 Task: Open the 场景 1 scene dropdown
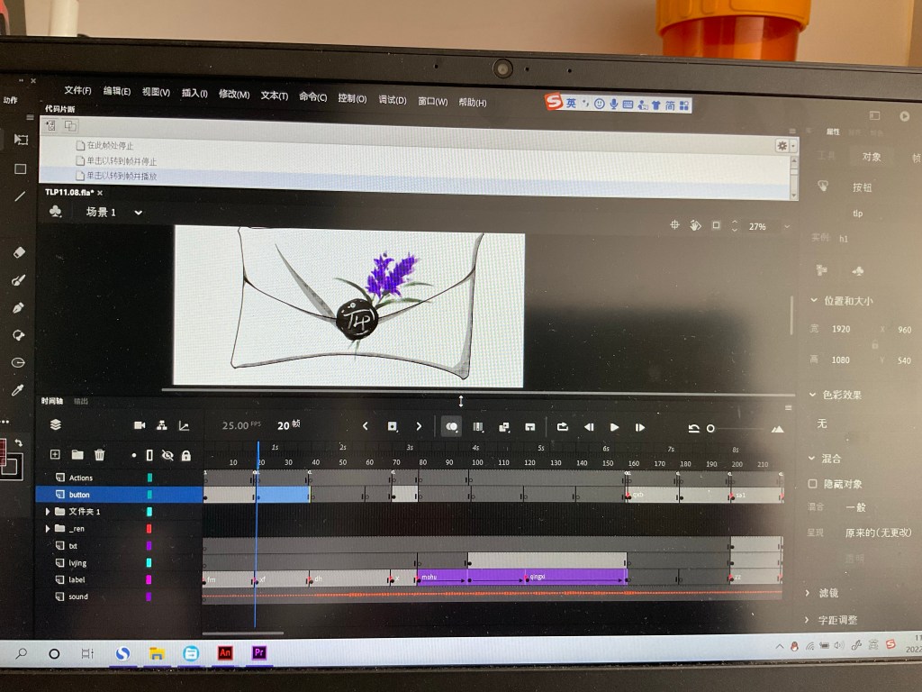(x=138, y=213)
